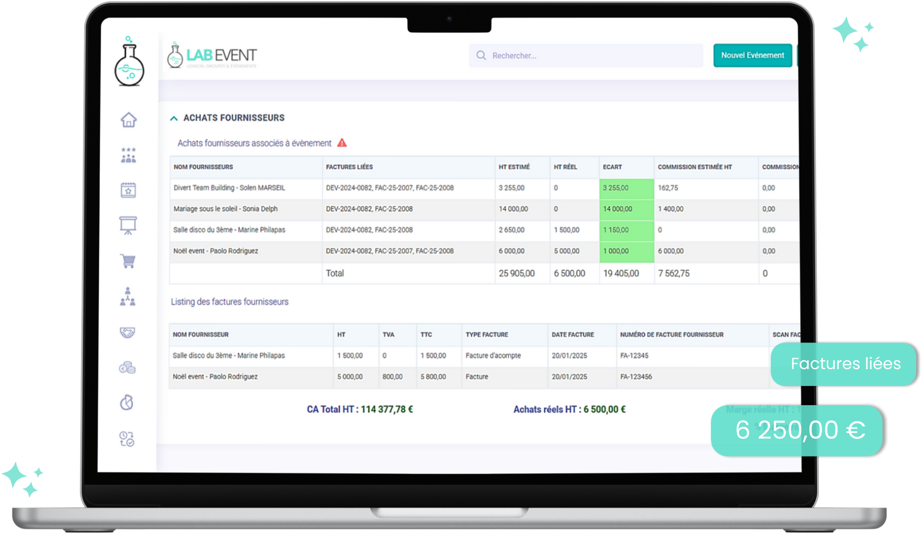The height and width of the screenshot is (533, 923).
Task: Select the FA-123456 invoice number cell
Action: click(636, 377)
